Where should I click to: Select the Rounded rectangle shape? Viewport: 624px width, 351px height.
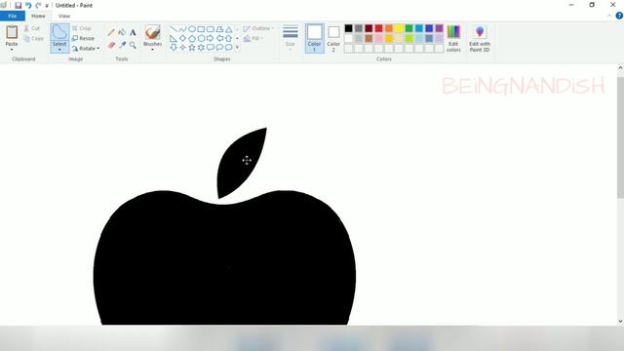tap(211, 29)
